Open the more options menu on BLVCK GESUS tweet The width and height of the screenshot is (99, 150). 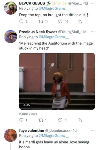[x=92, y=3]
